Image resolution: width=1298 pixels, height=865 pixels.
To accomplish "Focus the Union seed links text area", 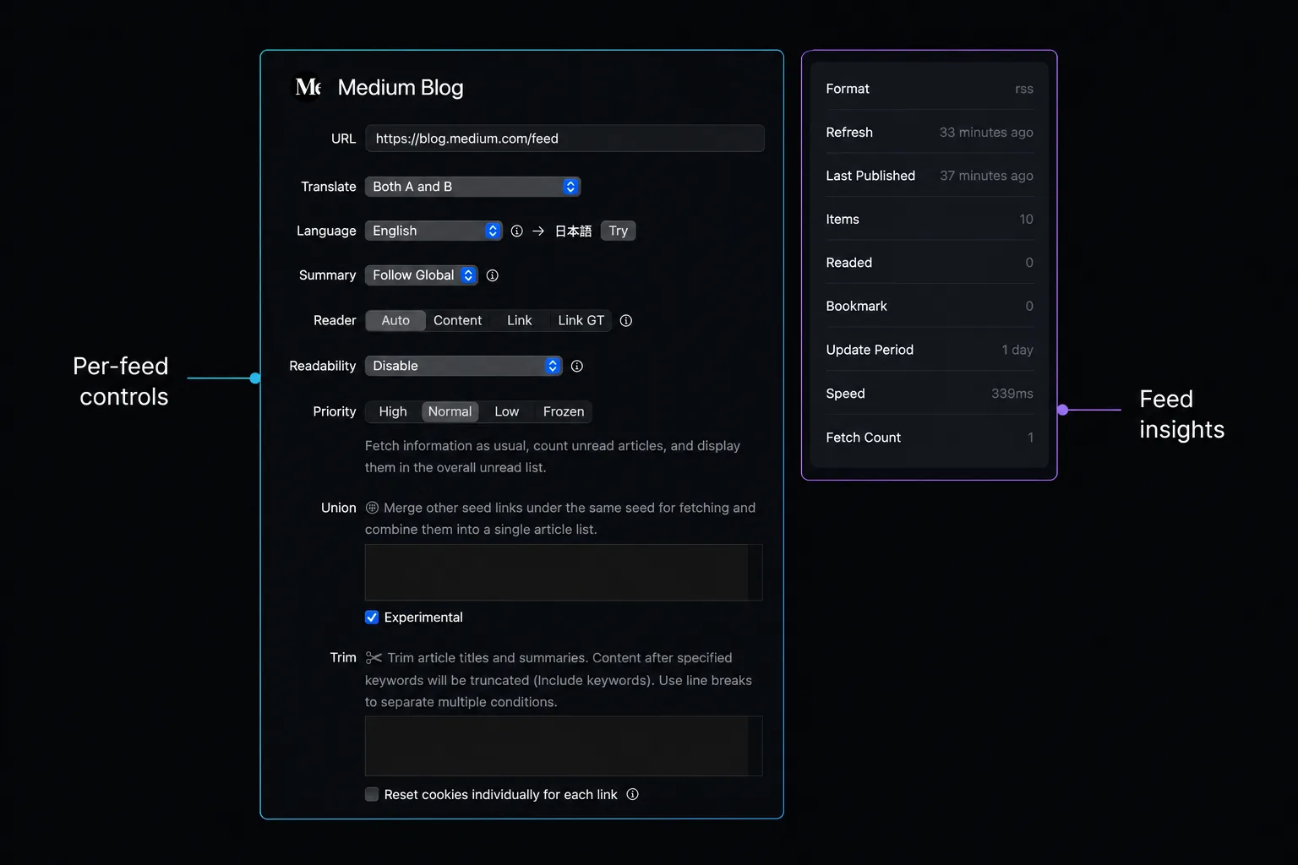I will [x=564, y=573].
